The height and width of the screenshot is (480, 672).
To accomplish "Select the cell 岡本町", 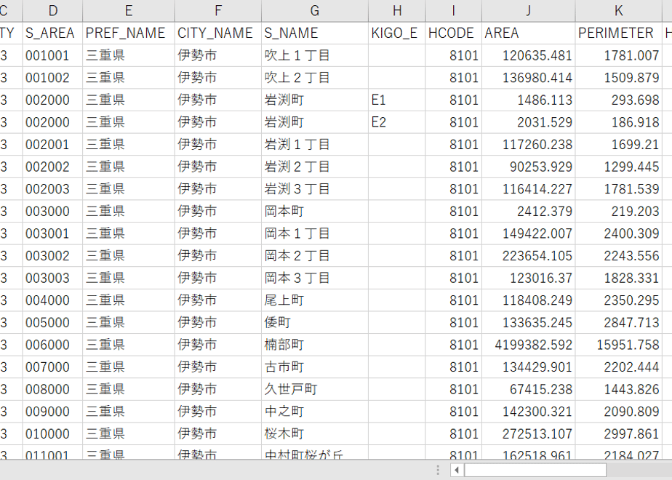I will [x=315, y=212].
